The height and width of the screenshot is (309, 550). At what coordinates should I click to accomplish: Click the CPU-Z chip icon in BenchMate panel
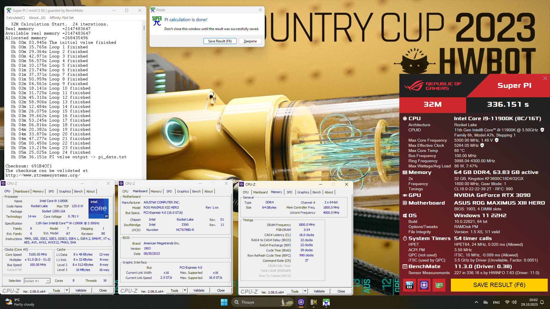[x=424, y=285]
